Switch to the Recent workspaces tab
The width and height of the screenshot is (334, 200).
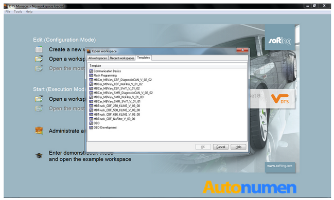(122, 58)
